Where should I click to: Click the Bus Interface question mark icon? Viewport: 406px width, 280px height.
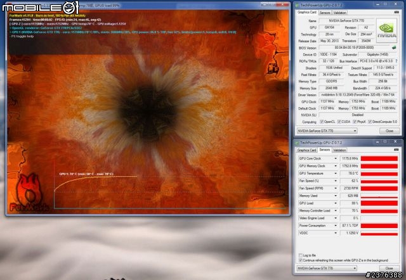pyautogui.click(x=396, y=61)
